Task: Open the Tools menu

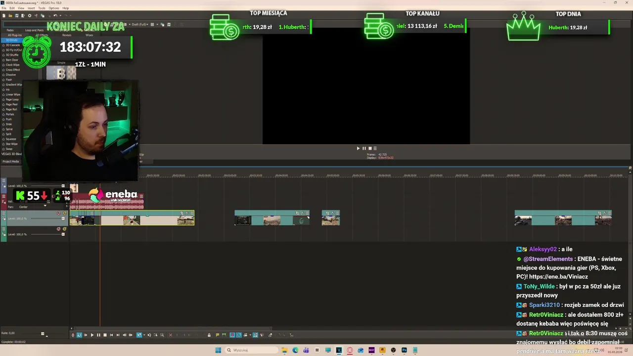Action: pos(42,8)
